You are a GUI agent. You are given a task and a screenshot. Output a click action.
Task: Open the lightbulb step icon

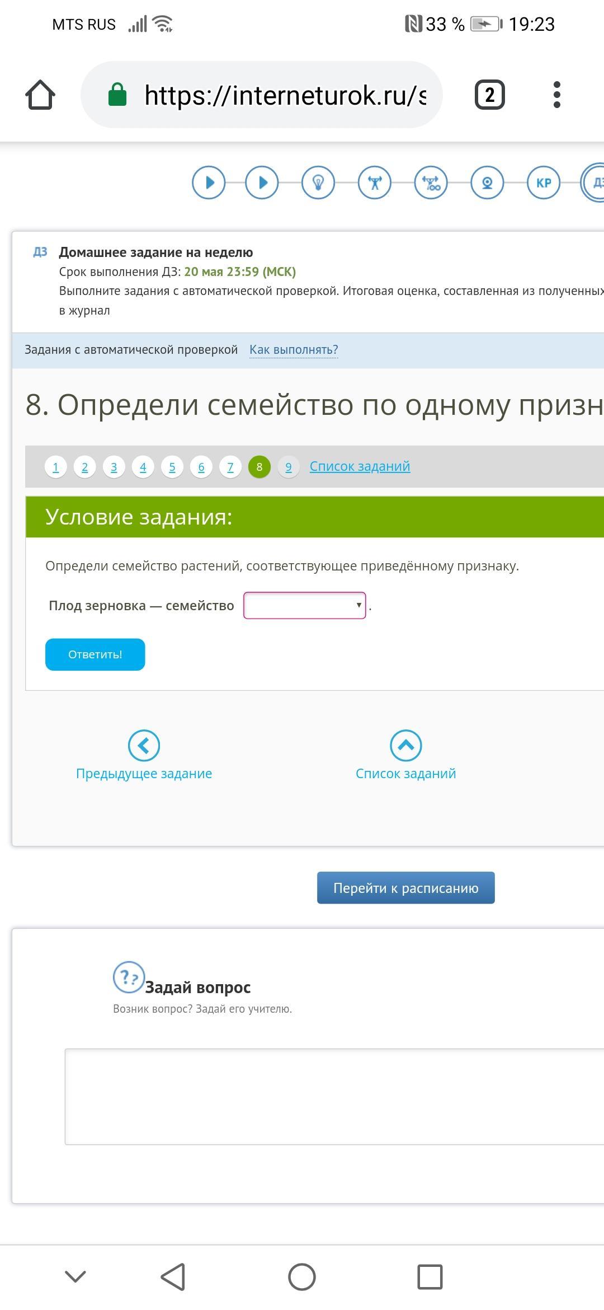click(x=318, y=183)
